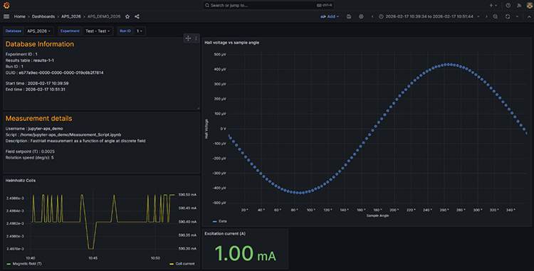The height and width of the screenshot is (271, 534).
Task: Click the End time line
Action: [x=36, y=89]
